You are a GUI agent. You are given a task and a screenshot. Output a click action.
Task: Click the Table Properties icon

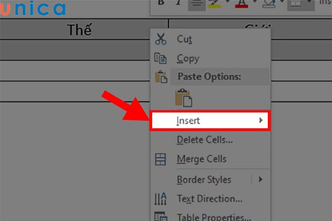161,217
